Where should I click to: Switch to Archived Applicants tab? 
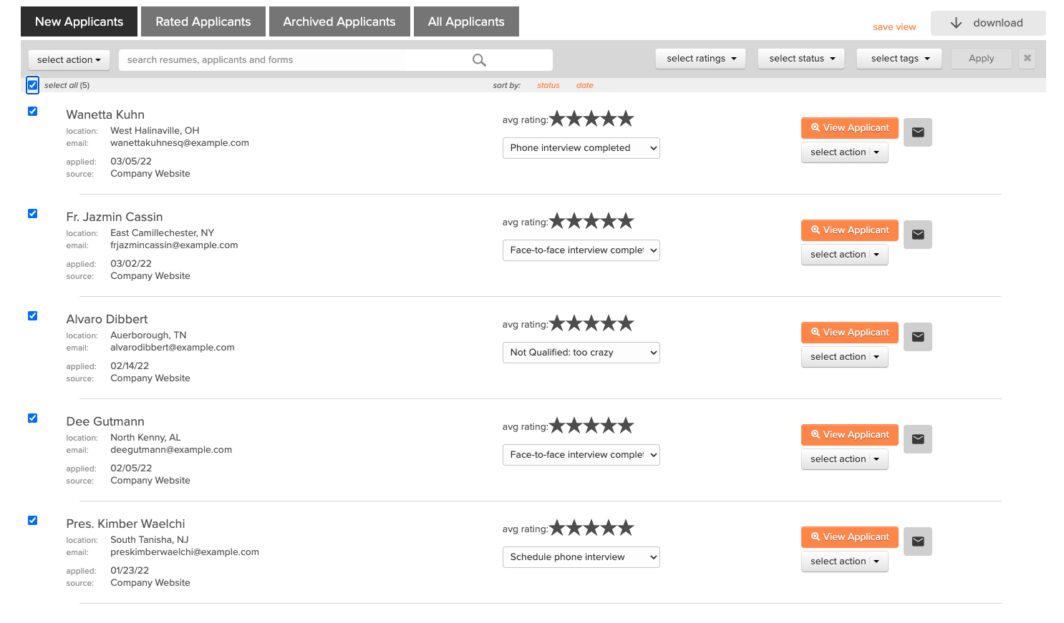(x=339, y=21)
